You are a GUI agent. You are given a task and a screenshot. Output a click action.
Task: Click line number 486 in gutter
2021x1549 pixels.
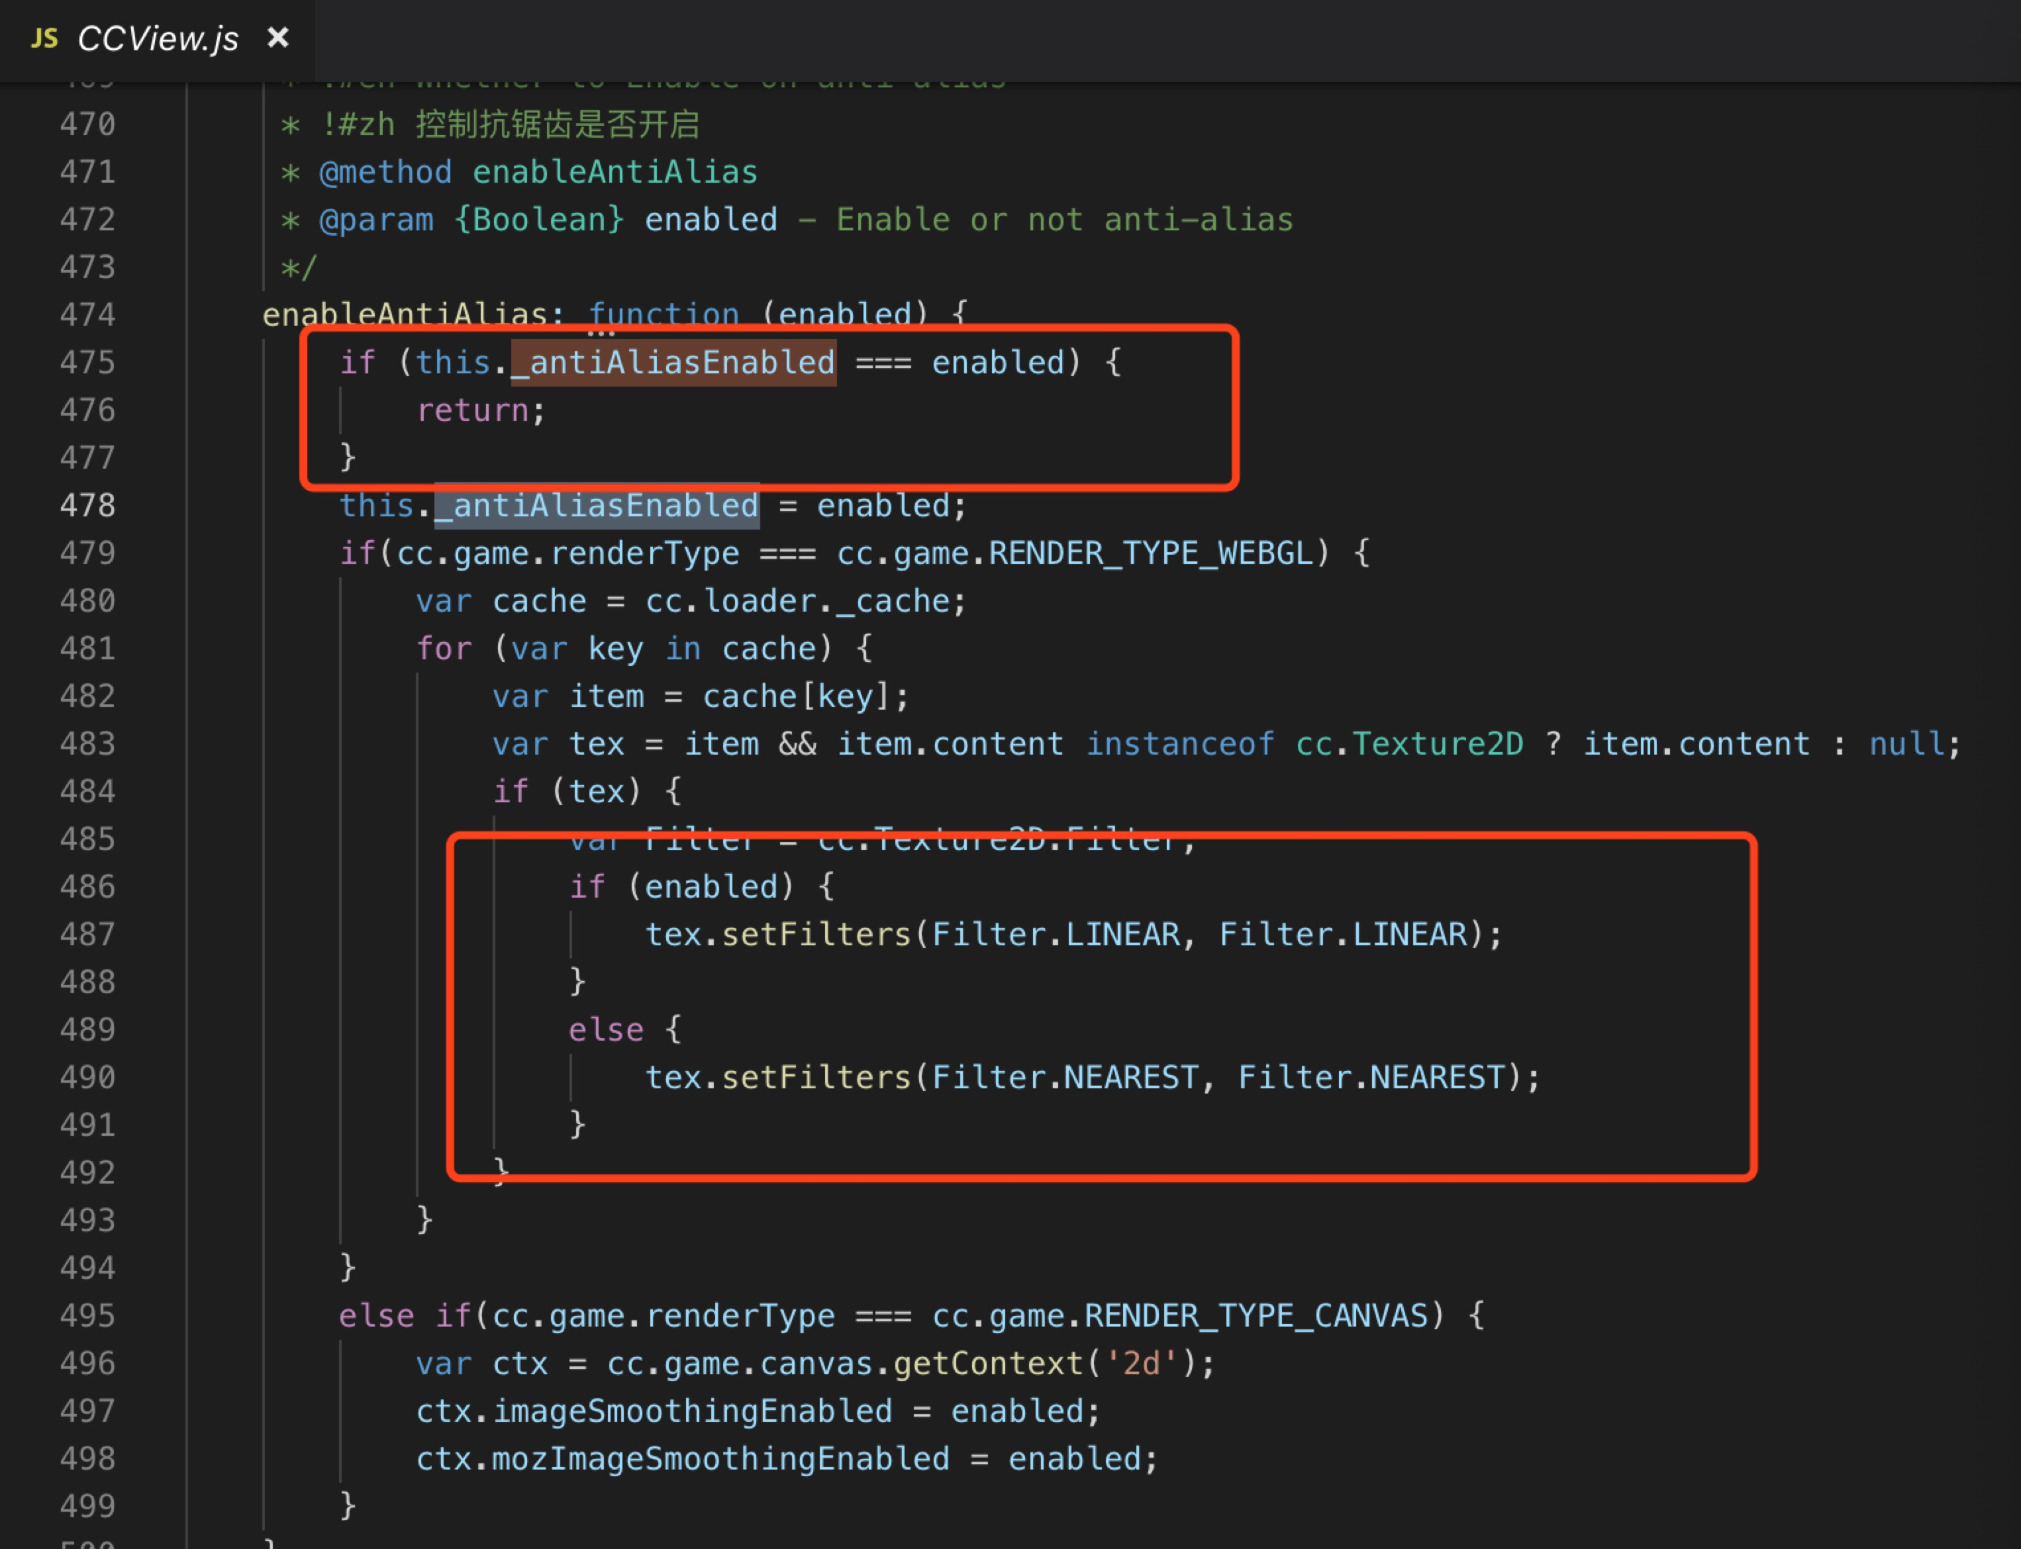(x=87, y=887)
